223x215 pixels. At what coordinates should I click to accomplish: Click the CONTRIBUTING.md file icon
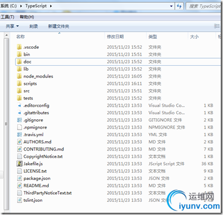(x=19, y=149)
